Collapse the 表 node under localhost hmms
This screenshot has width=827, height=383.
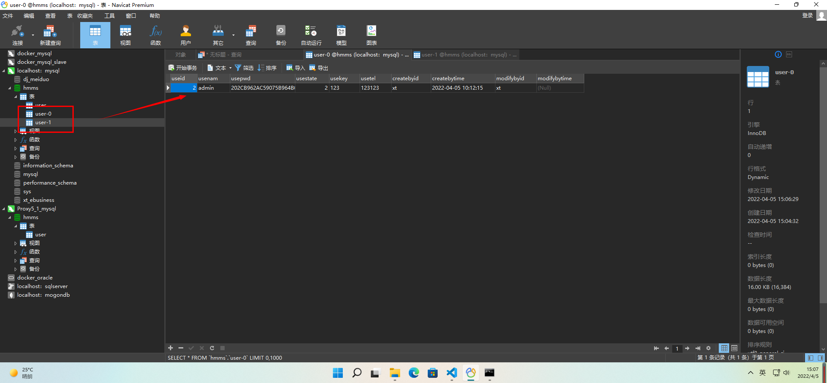click(x=16, y=97)
